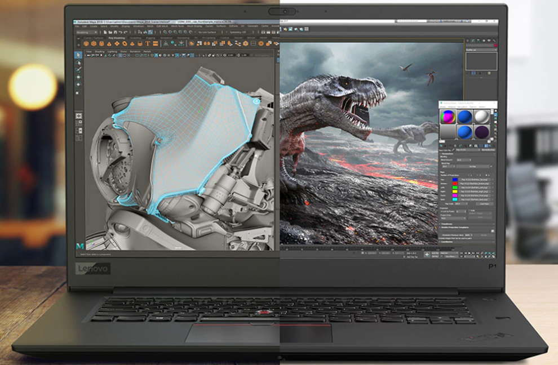This screenshot has height=365, width=558.
Task: Switch to single-pane layout in Maya
Action: tap(79, 116)
